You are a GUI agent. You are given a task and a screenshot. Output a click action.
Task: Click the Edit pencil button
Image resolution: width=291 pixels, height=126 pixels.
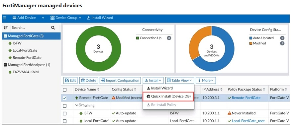70,81
